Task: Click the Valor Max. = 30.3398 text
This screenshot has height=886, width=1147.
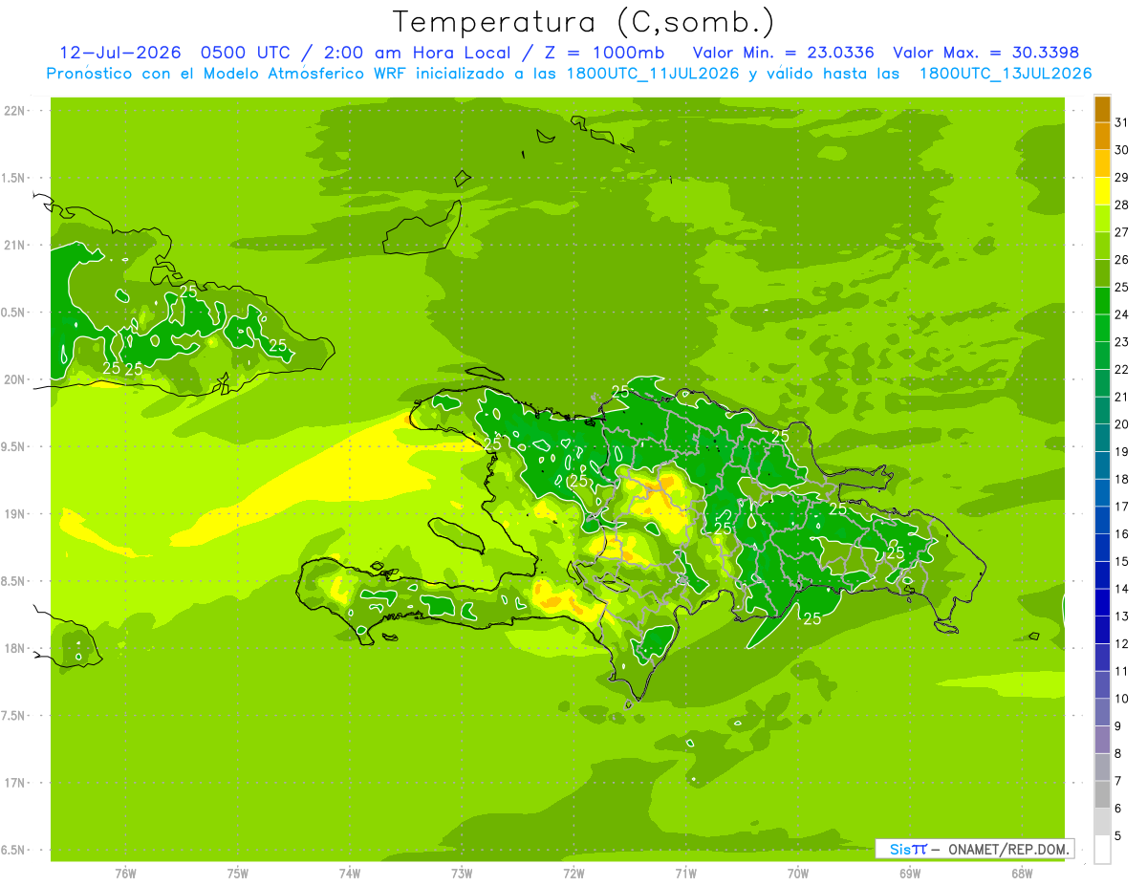Action: point(986,53)
